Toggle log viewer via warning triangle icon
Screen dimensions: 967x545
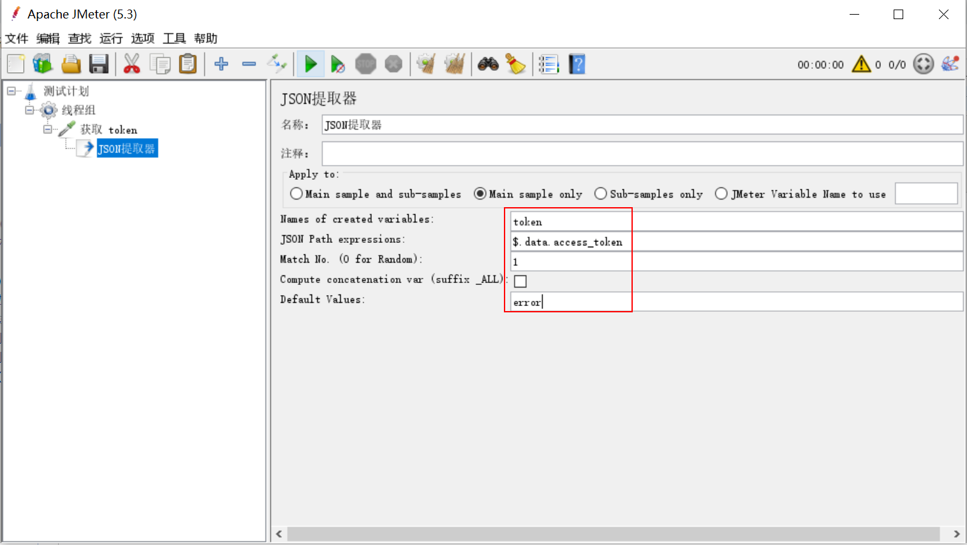[x=861, y=64]
